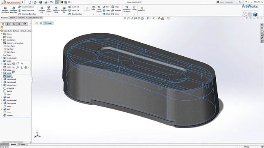Open the ConfigurationManager tab
This screenshot has height=148, width=264.
[14, 24]
